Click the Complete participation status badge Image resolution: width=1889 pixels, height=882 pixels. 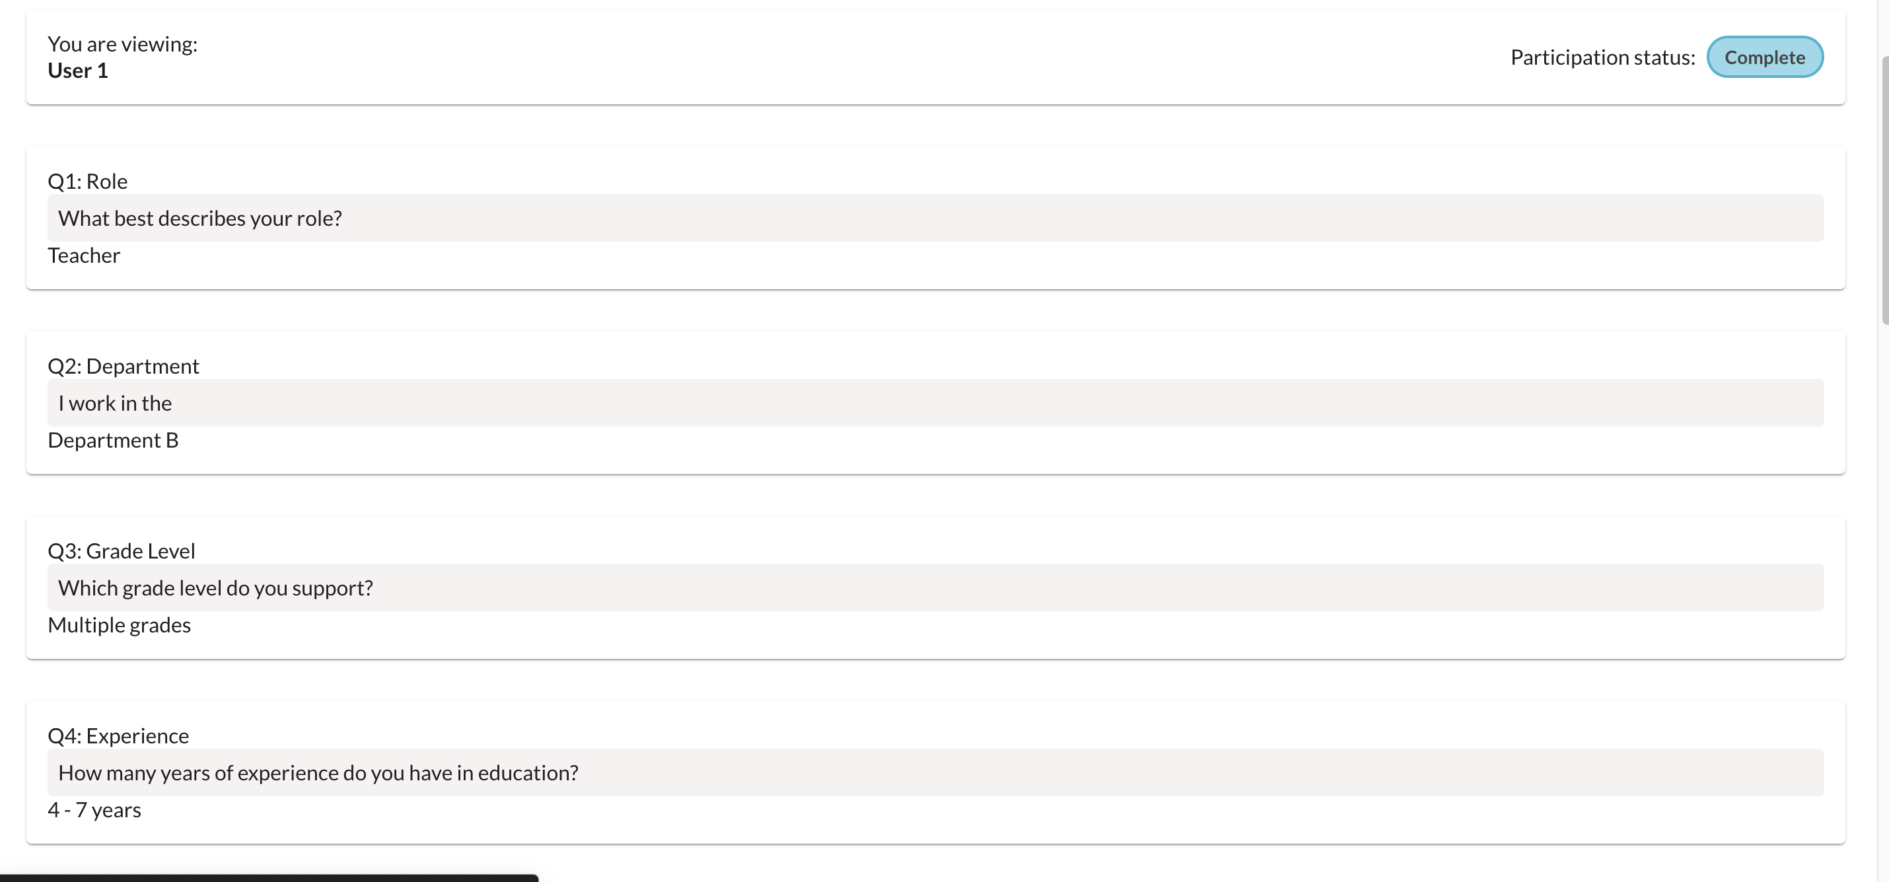pos(1764,57)
